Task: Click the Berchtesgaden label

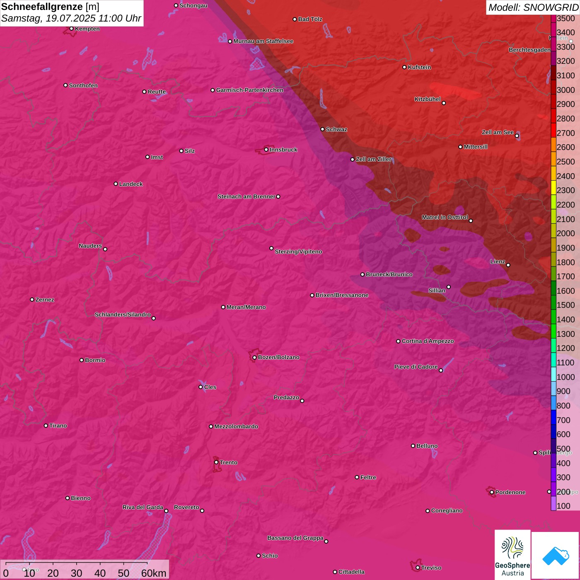Action: pyautogui.click(x=529, y=50)
